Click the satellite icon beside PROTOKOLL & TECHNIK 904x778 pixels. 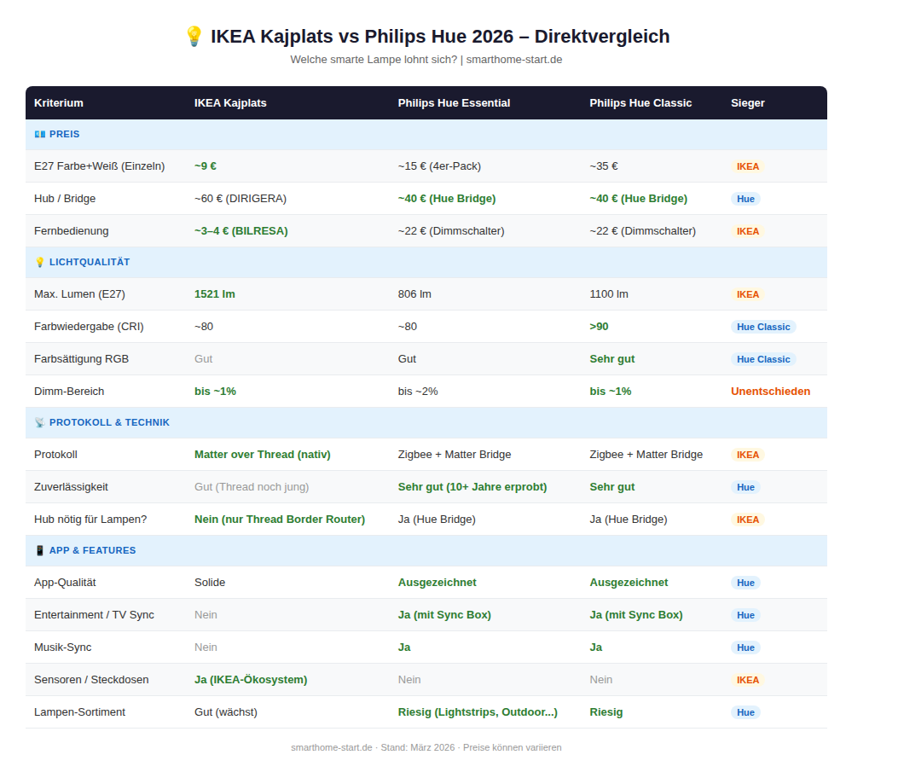click(x=38, y=422)
